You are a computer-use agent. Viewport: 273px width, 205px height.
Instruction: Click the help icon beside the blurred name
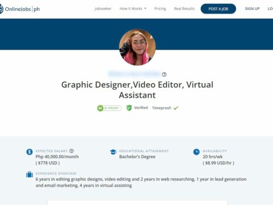[164, 75]
